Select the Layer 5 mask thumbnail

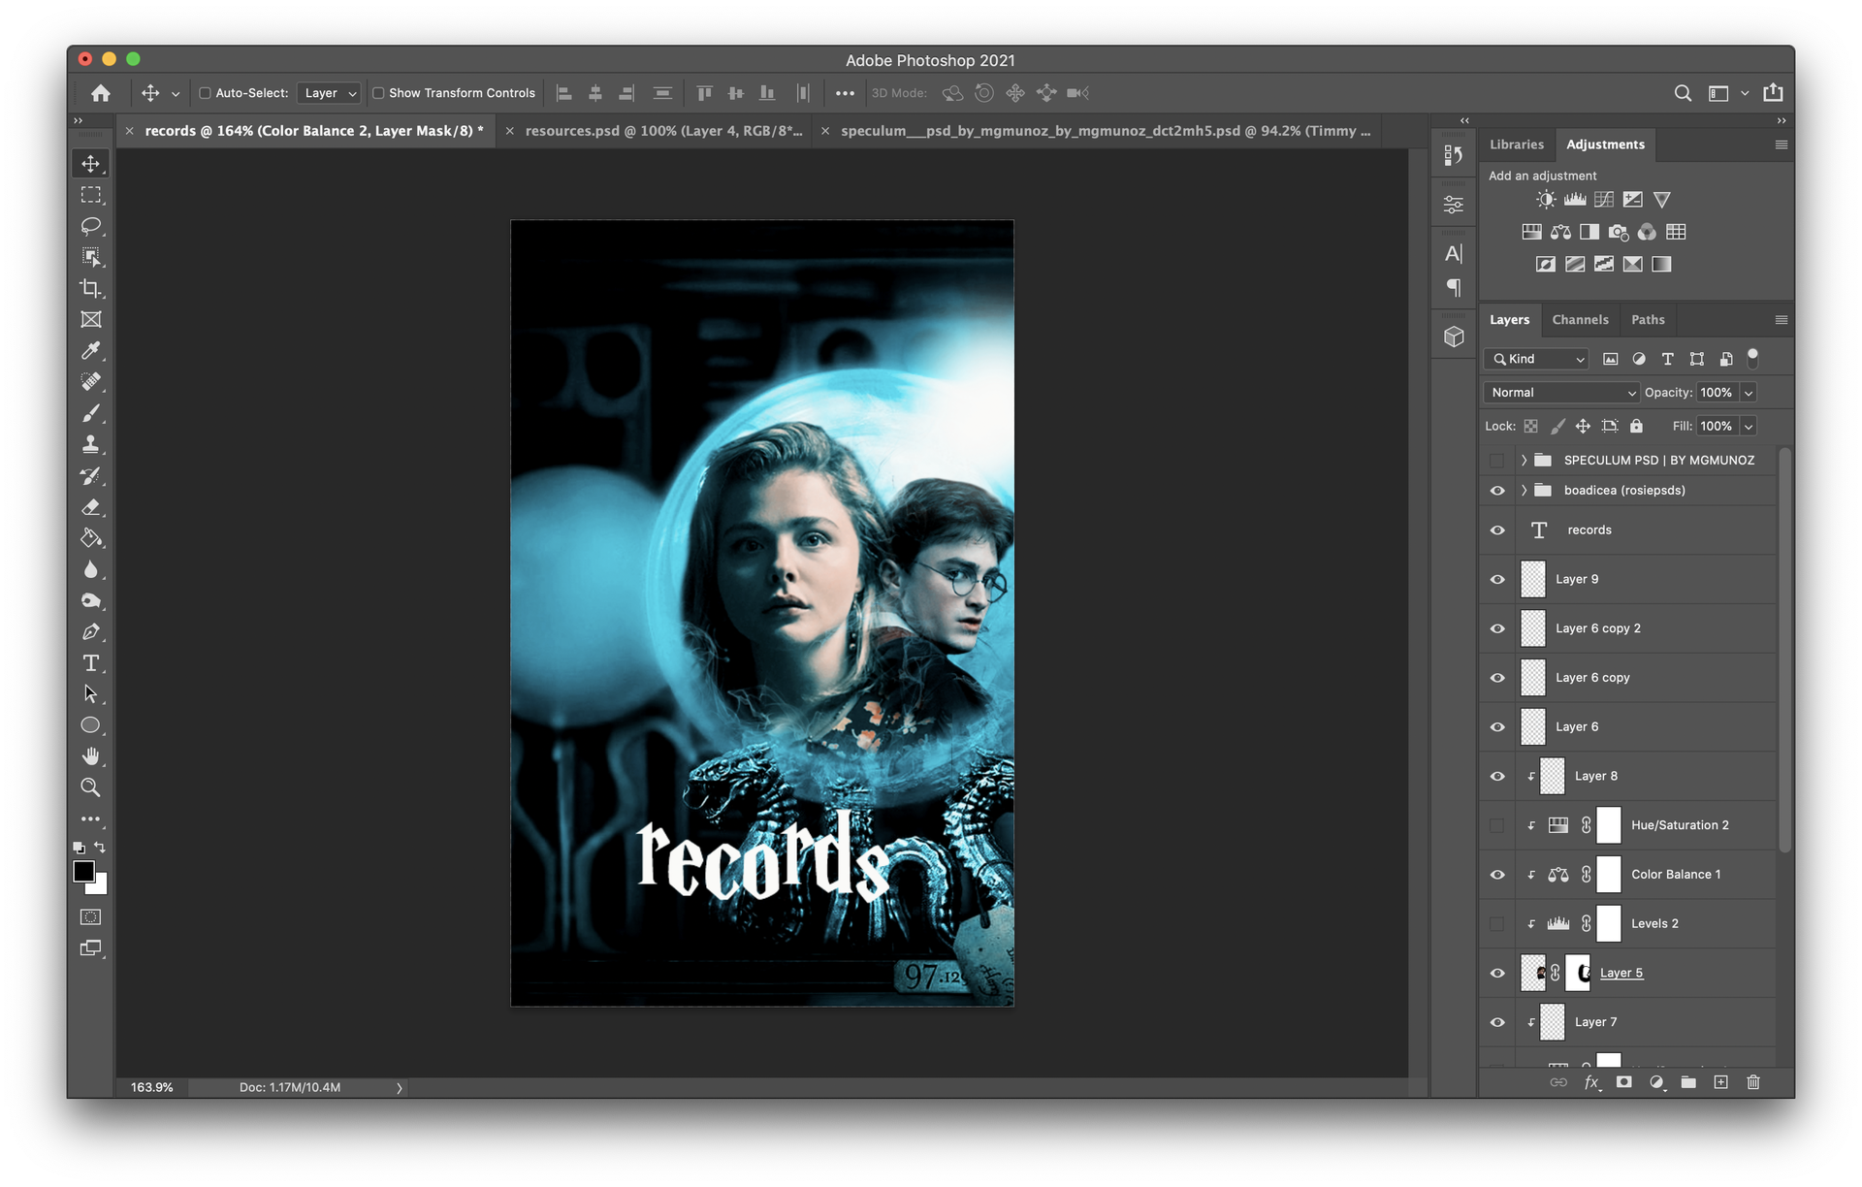(1578, 973)
